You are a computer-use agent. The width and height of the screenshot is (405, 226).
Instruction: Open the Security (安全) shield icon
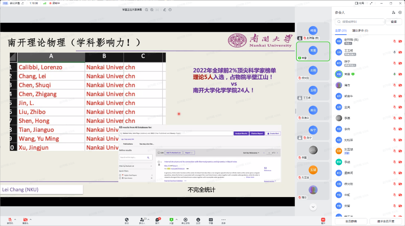[127, 220]
